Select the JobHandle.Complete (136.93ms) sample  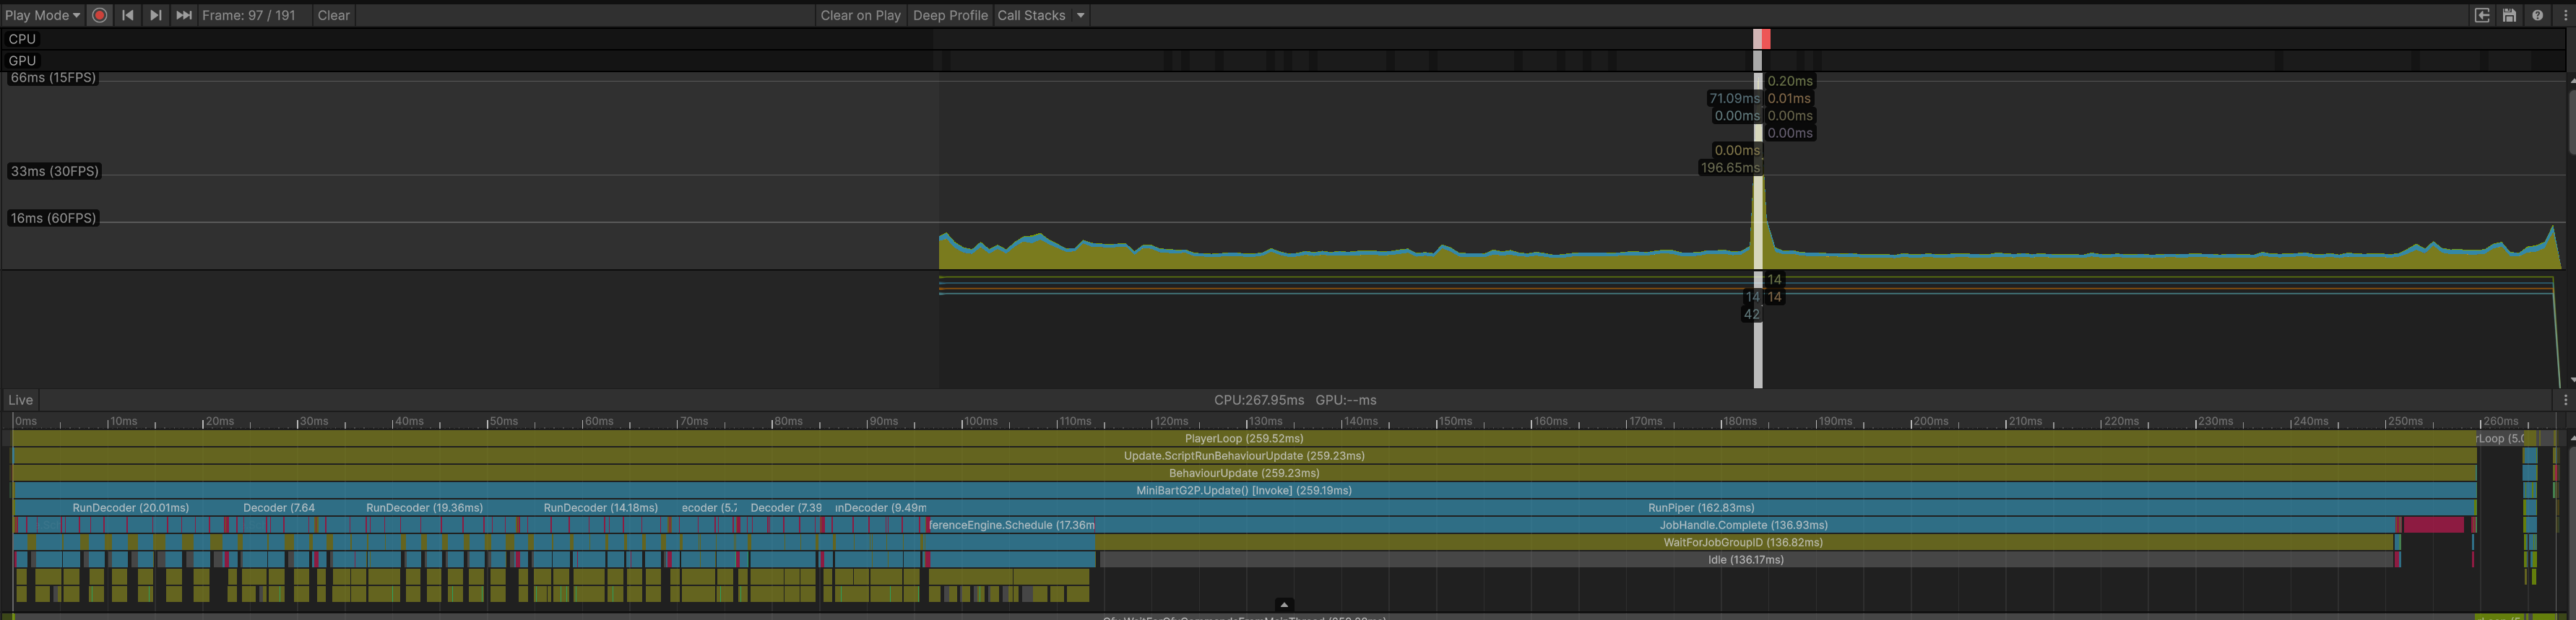tap(1744, 525)
